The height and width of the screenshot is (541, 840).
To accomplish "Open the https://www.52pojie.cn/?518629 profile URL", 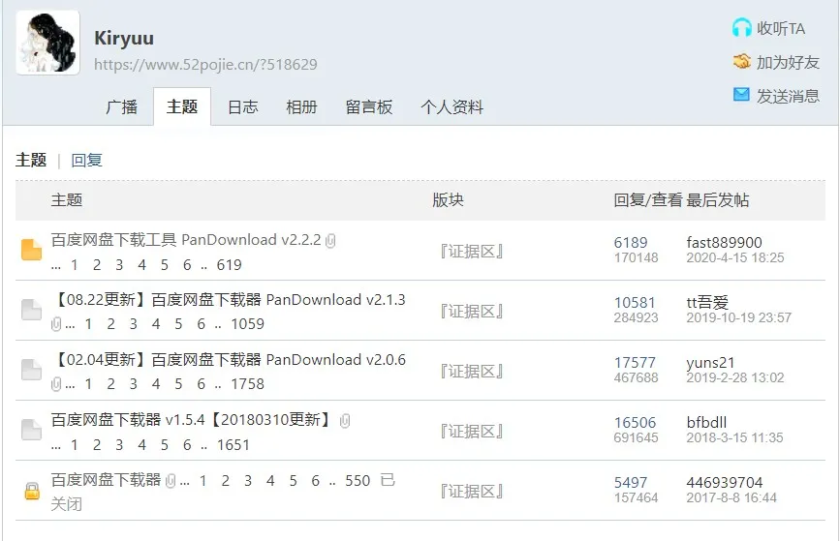I will (x=205, y=65).
